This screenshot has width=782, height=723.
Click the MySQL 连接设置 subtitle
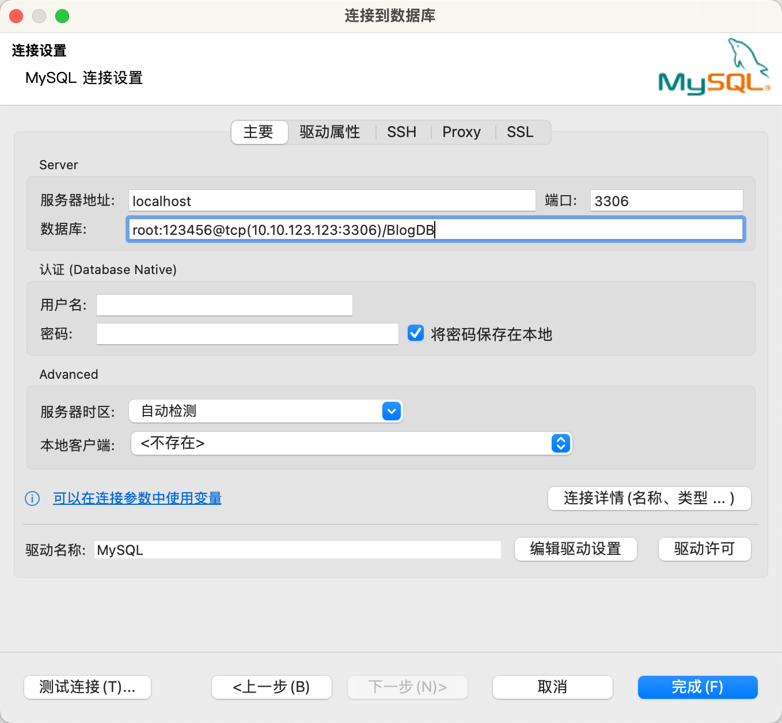[84, 78]
